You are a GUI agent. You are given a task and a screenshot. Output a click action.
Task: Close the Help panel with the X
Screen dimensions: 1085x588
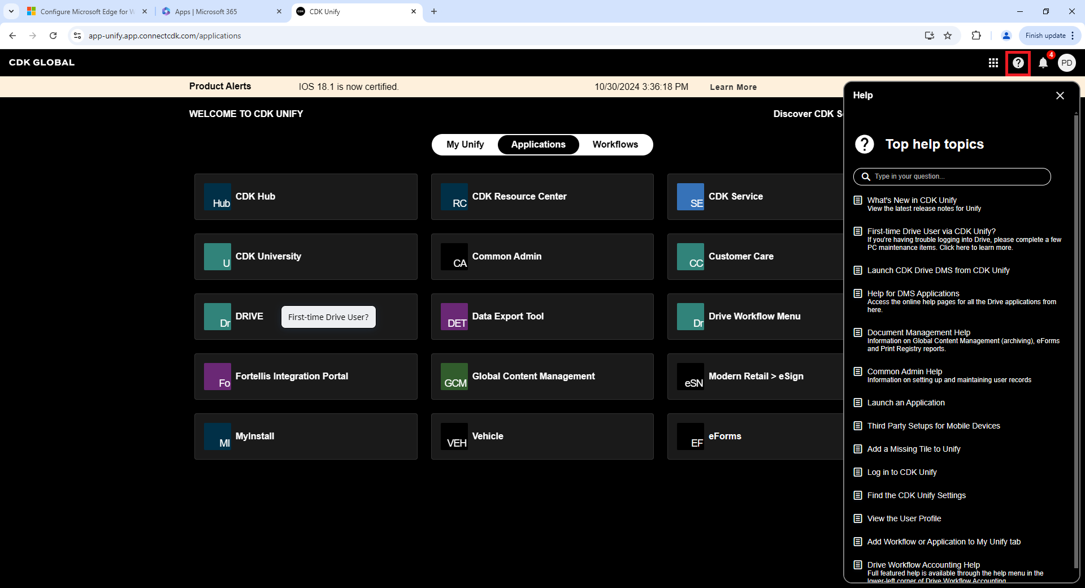click(x=1060, y=96)
